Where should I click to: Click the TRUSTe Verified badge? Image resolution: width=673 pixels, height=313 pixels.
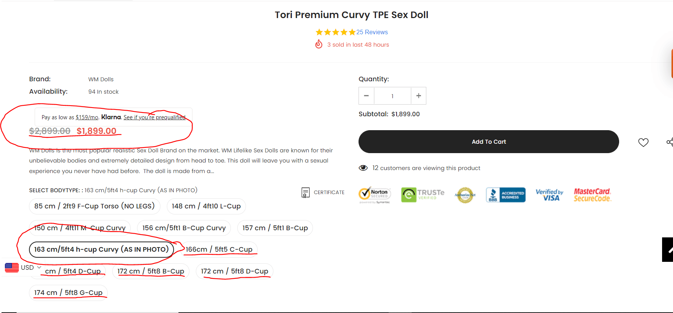423,194
